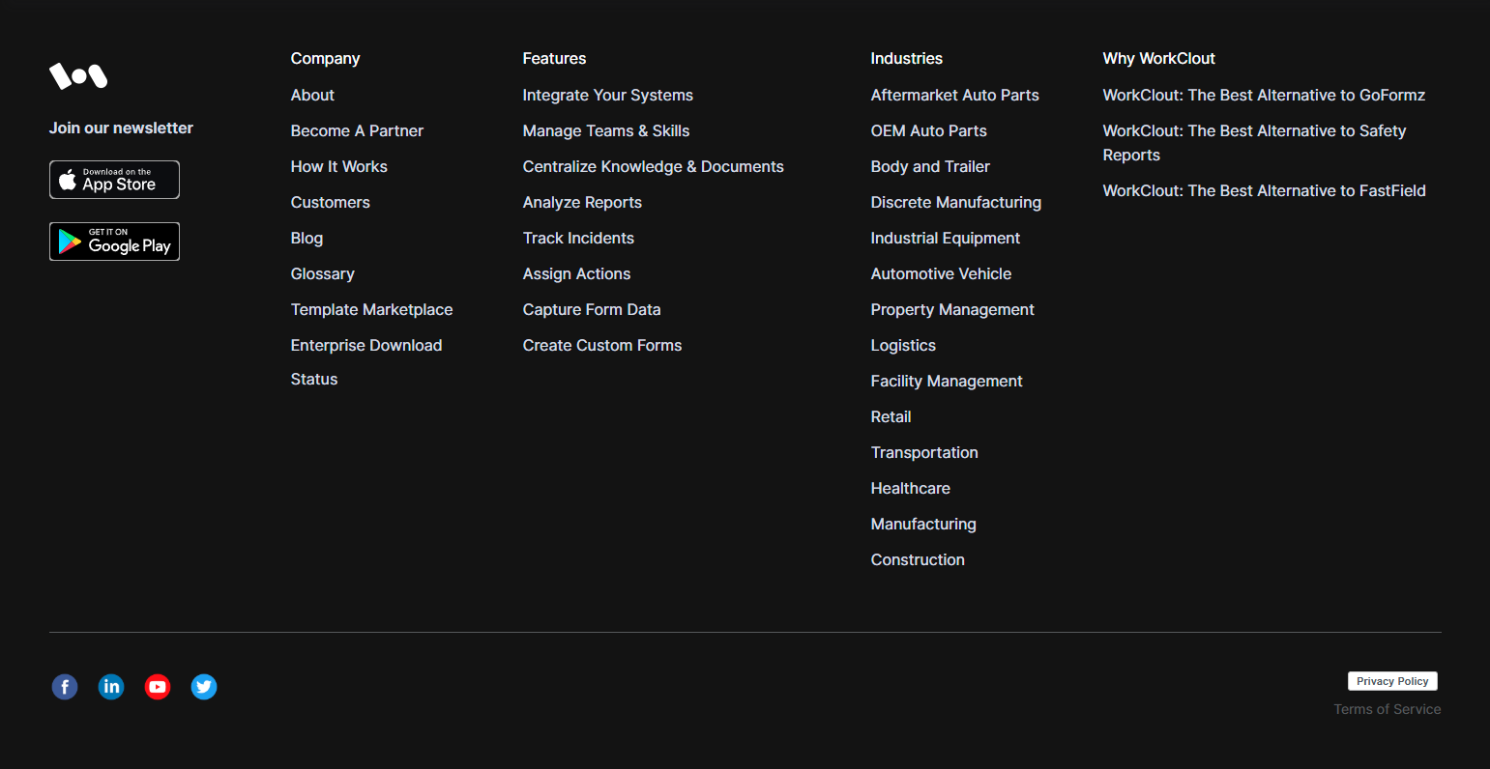
Task: Open the About page
Action: coord(312,95)
